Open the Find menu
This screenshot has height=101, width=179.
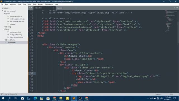click(19, 4)
